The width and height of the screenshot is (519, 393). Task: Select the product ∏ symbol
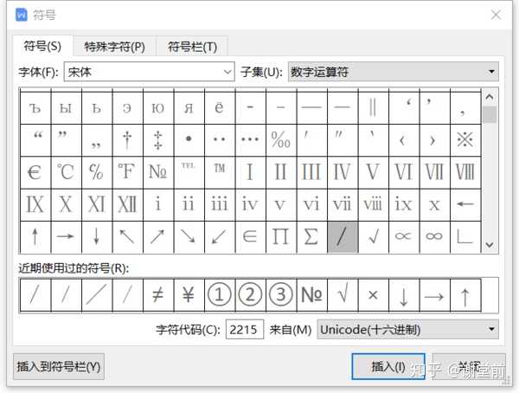[280, 236]
